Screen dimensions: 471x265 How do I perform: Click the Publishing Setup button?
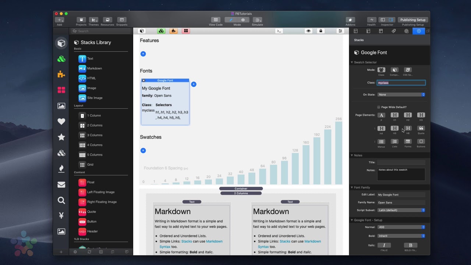[x=413, y=20]
